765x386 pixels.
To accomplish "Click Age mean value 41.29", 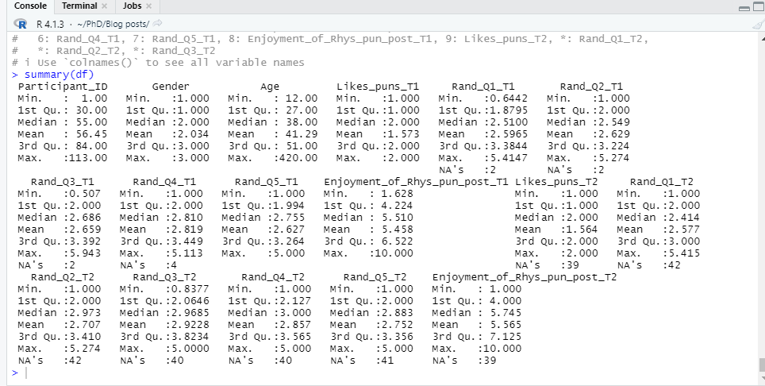I will coord(302,134).
